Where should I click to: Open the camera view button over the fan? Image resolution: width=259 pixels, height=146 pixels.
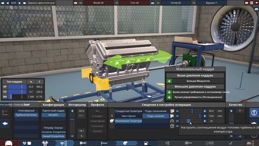click(256, 9)
